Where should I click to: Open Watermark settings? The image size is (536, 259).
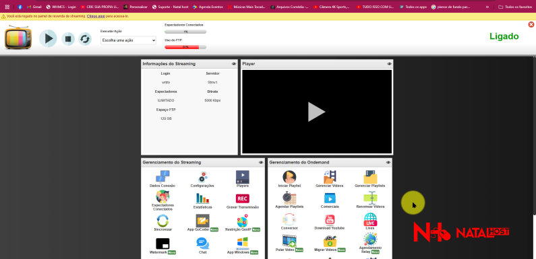click(x=162, y=246)
